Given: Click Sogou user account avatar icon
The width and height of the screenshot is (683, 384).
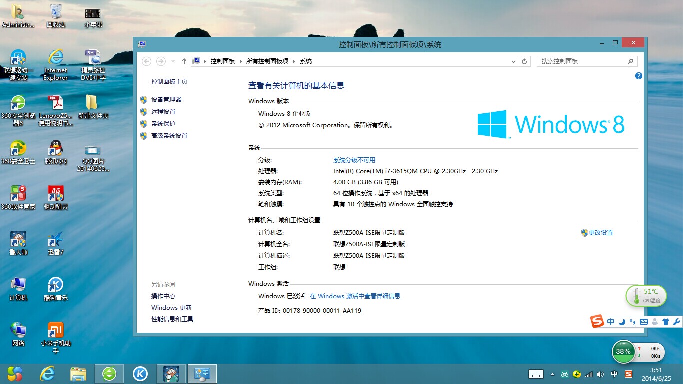Looking at the screenshot, I should click(x=655, y=322).
